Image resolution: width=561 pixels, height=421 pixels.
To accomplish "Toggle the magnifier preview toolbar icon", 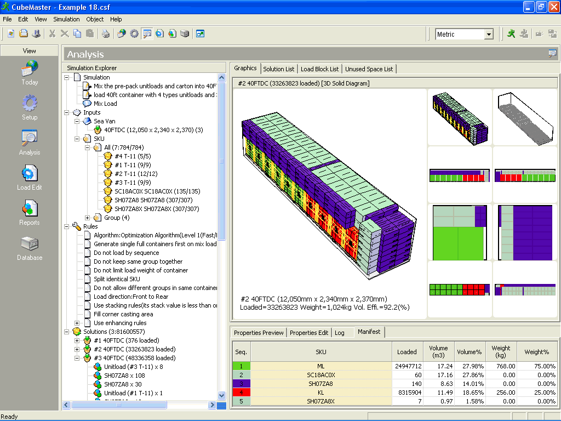I will 147,33.
